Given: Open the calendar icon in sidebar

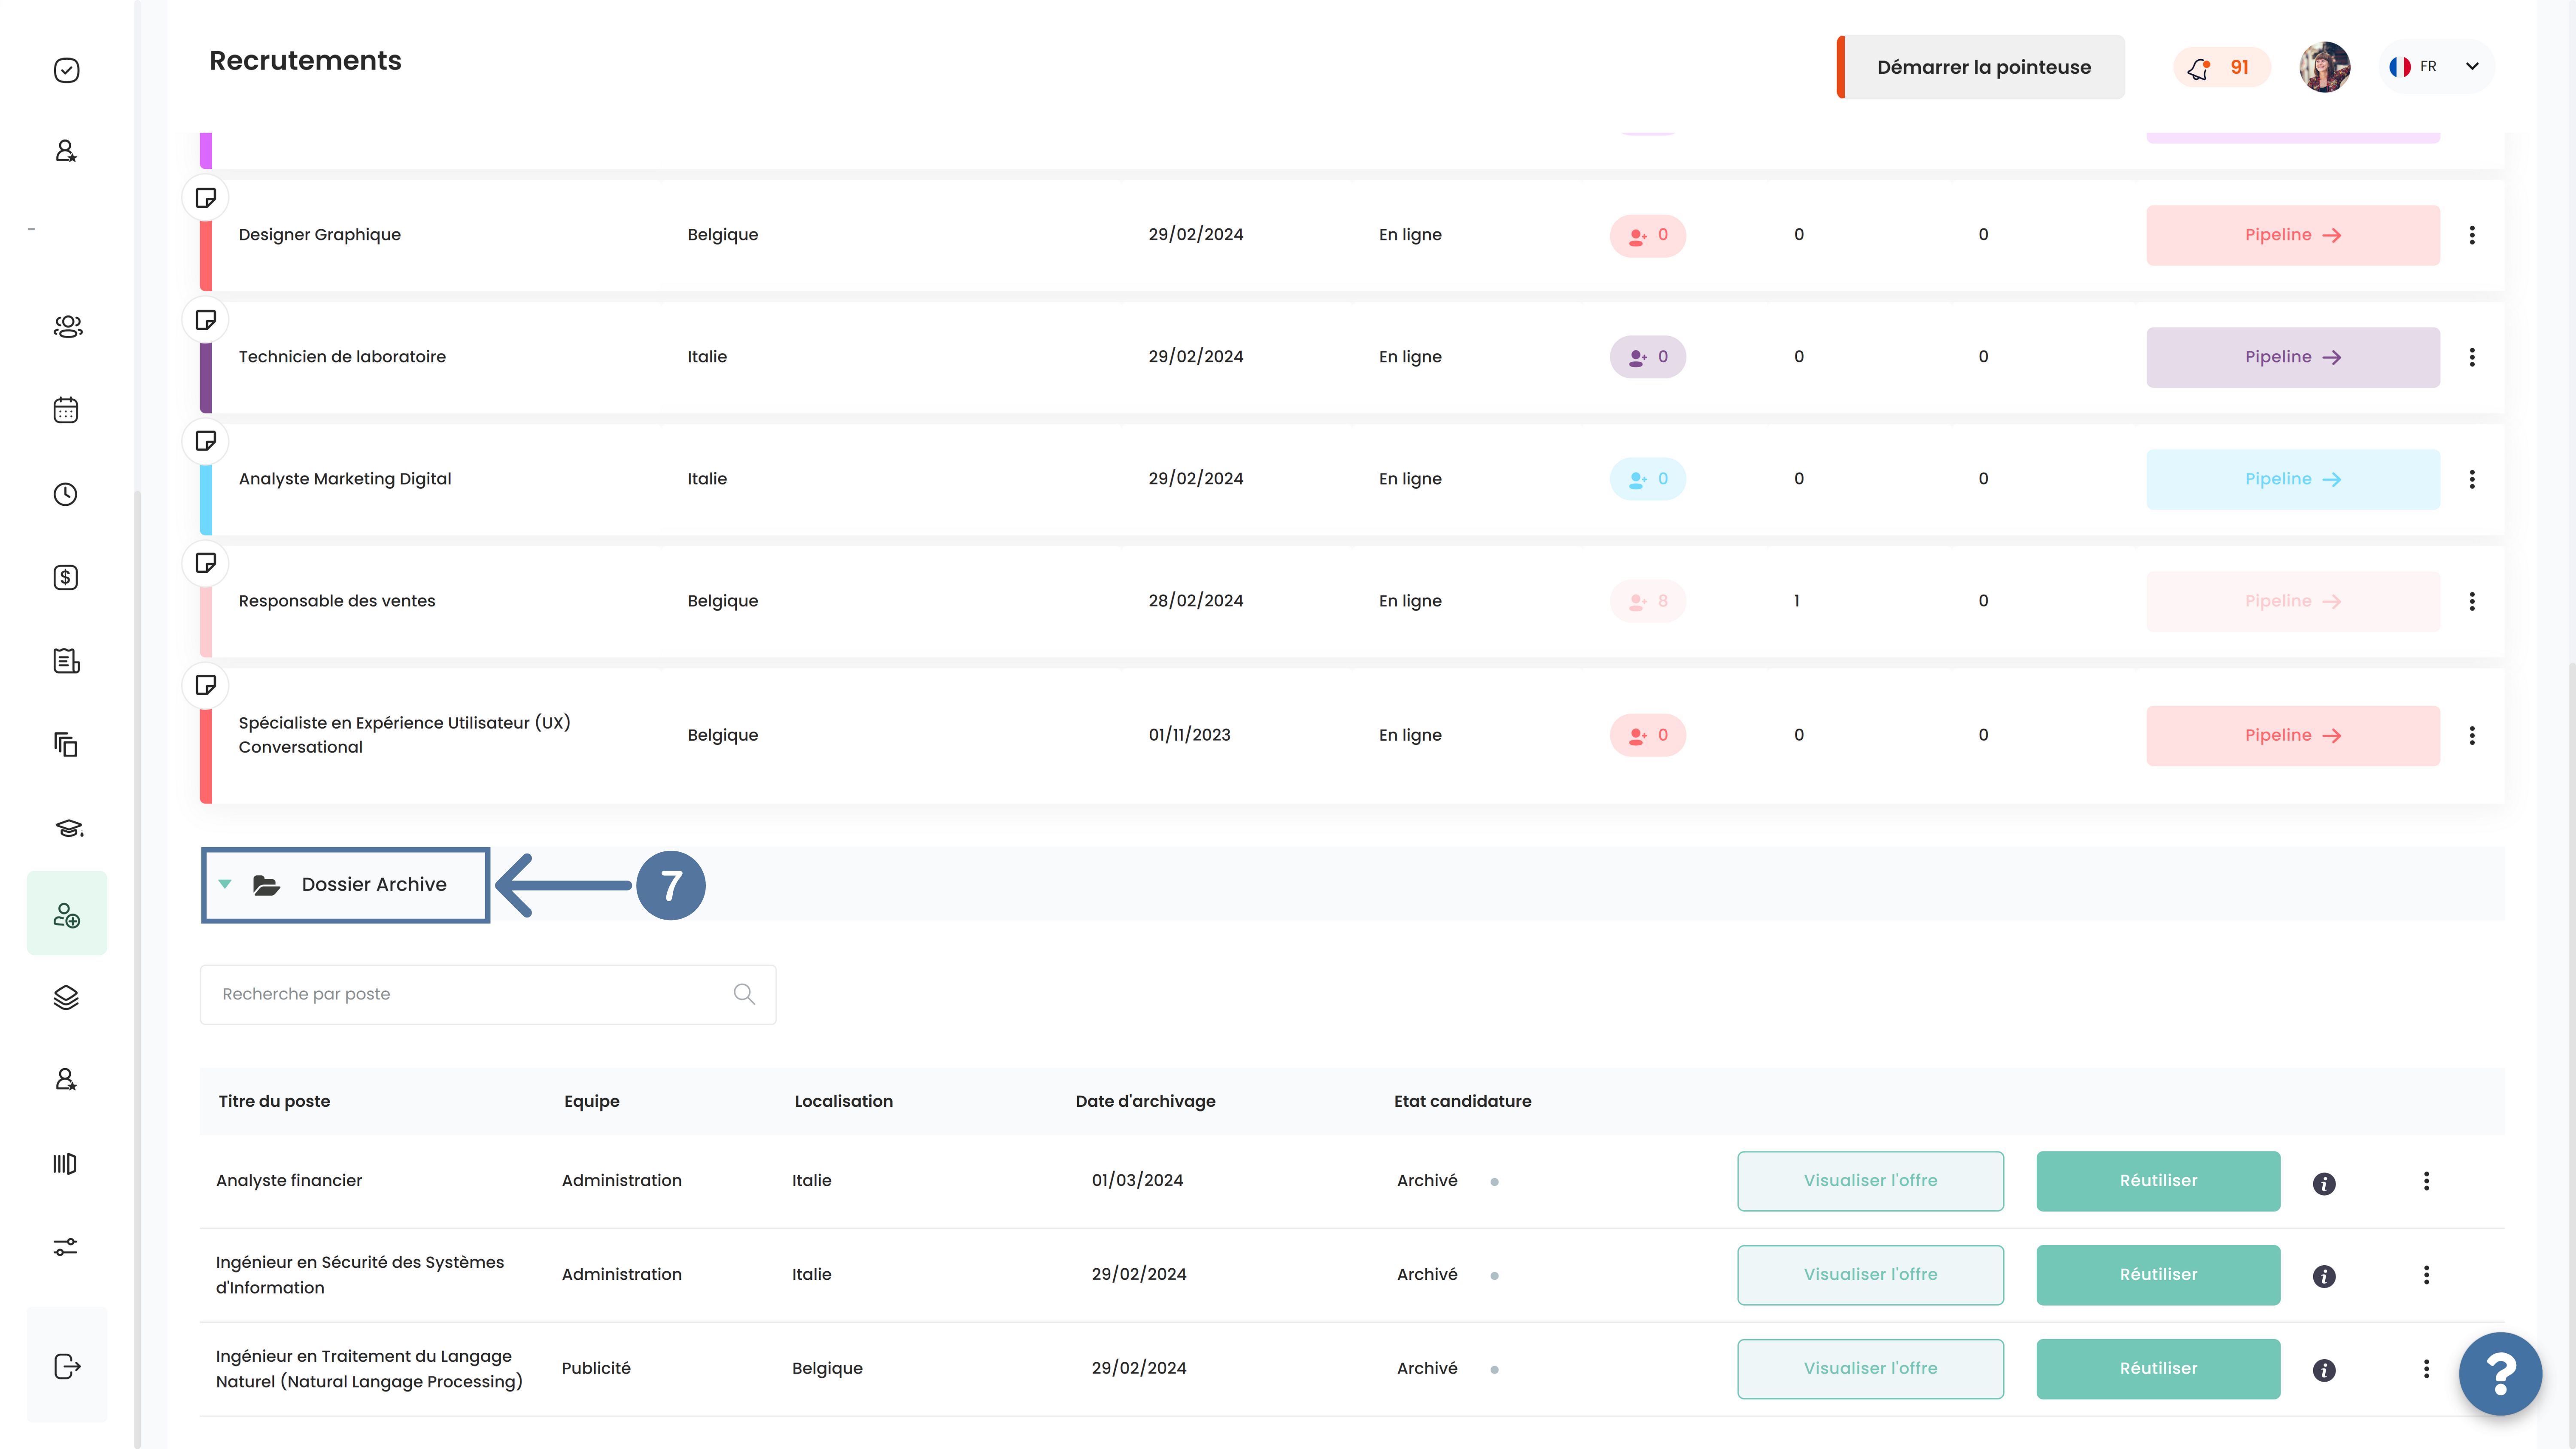Looking at the screenshot, I should pos(66,410).
